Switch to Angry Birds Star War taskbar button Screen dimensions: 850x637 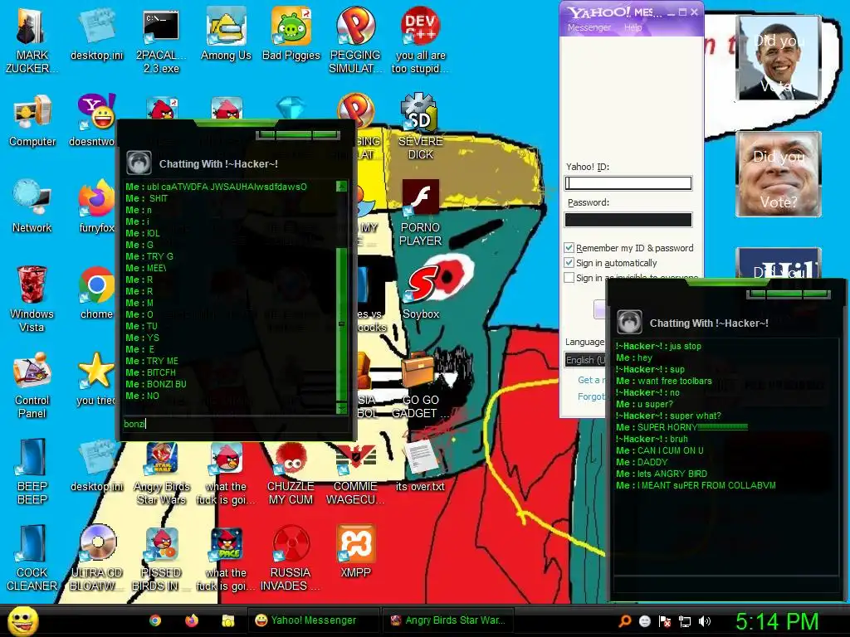point(447,620)
